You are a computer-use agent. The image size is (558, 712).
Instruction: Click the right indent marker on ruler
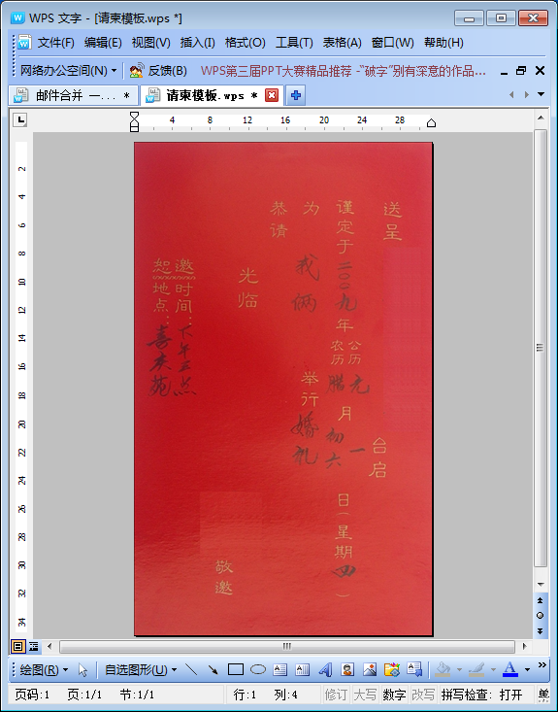click(432, 122)
